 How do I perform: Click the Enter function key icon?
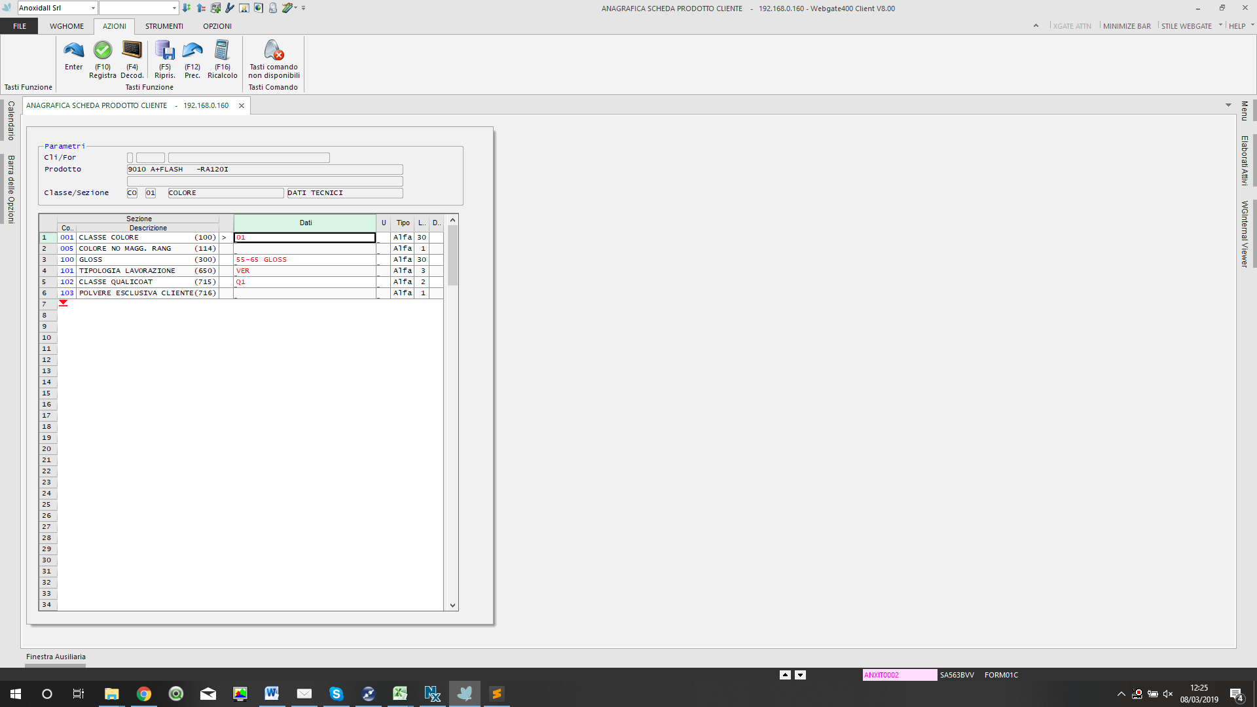74,50
